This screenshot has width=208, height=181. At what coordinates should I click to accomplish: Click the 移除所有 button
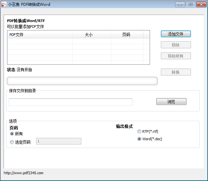(176, 56)
